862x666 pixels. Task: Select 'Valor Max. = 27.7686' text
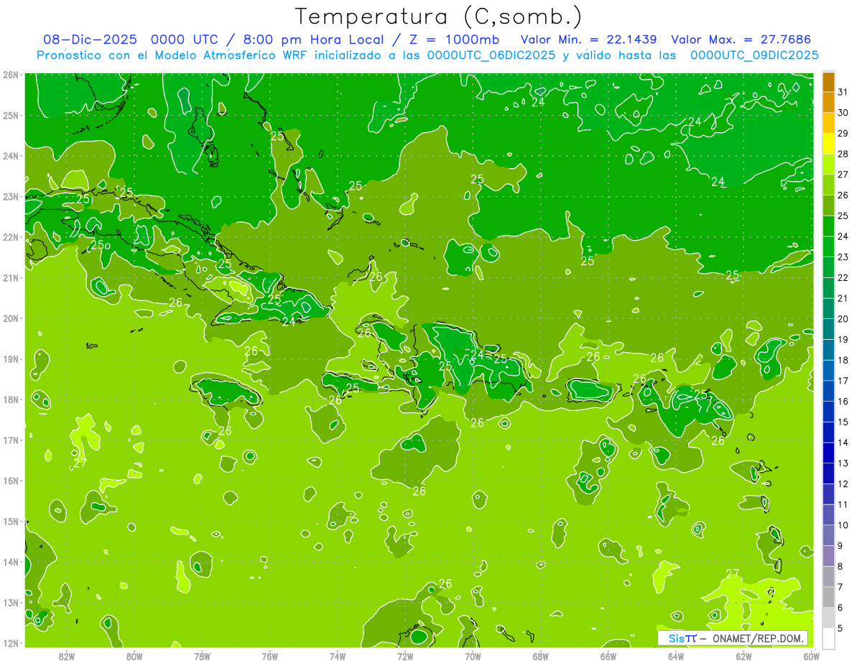coord(741,40)
